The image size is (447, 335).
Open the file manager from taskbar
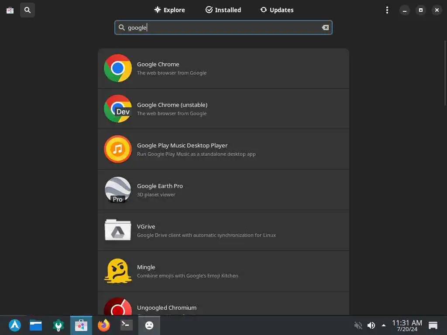pyautogui.click(x=36, y=325)
